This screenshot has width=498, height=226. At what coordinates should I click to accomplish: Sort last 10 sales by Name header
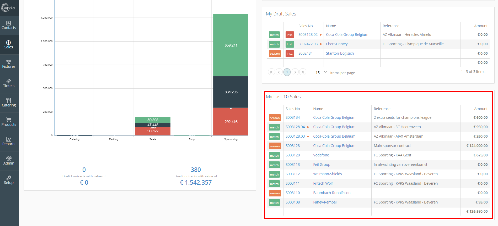(x=318, y=109)
